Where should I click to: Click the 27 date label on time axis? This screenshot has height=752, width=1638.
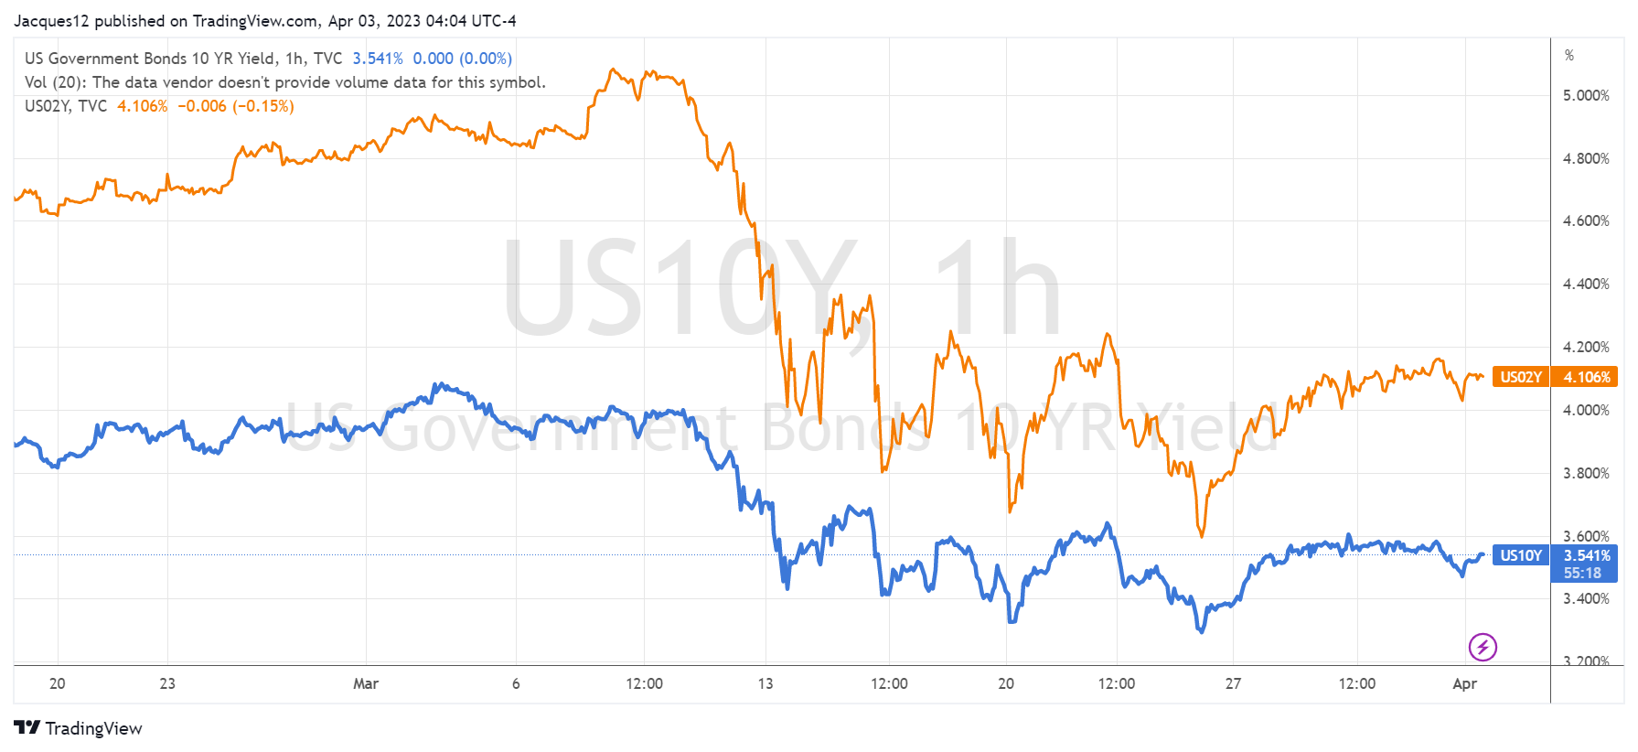click(x=1233, y=683)
